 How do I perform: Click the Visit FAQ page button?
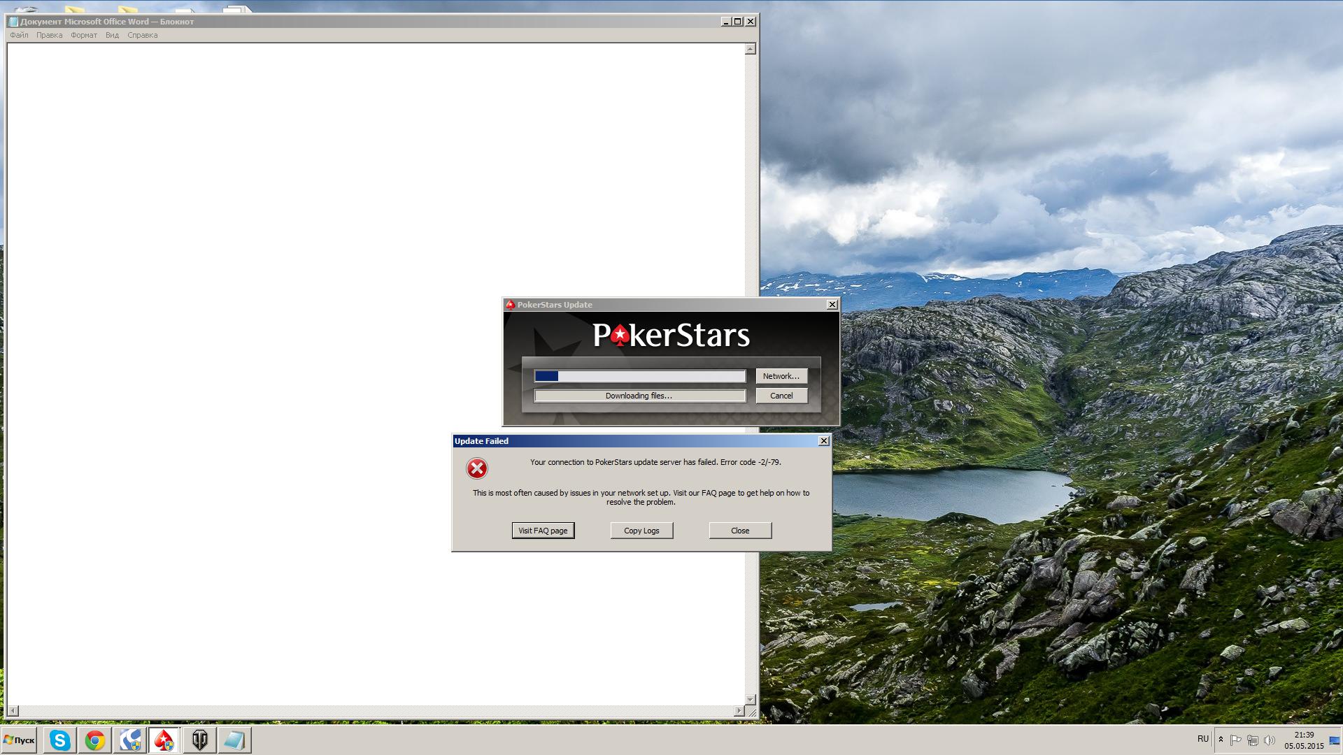click(x=543, y=531)
